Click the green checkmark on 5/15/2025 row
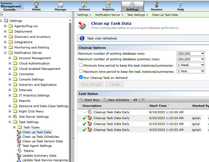209x162 pixels. point(84,124)
